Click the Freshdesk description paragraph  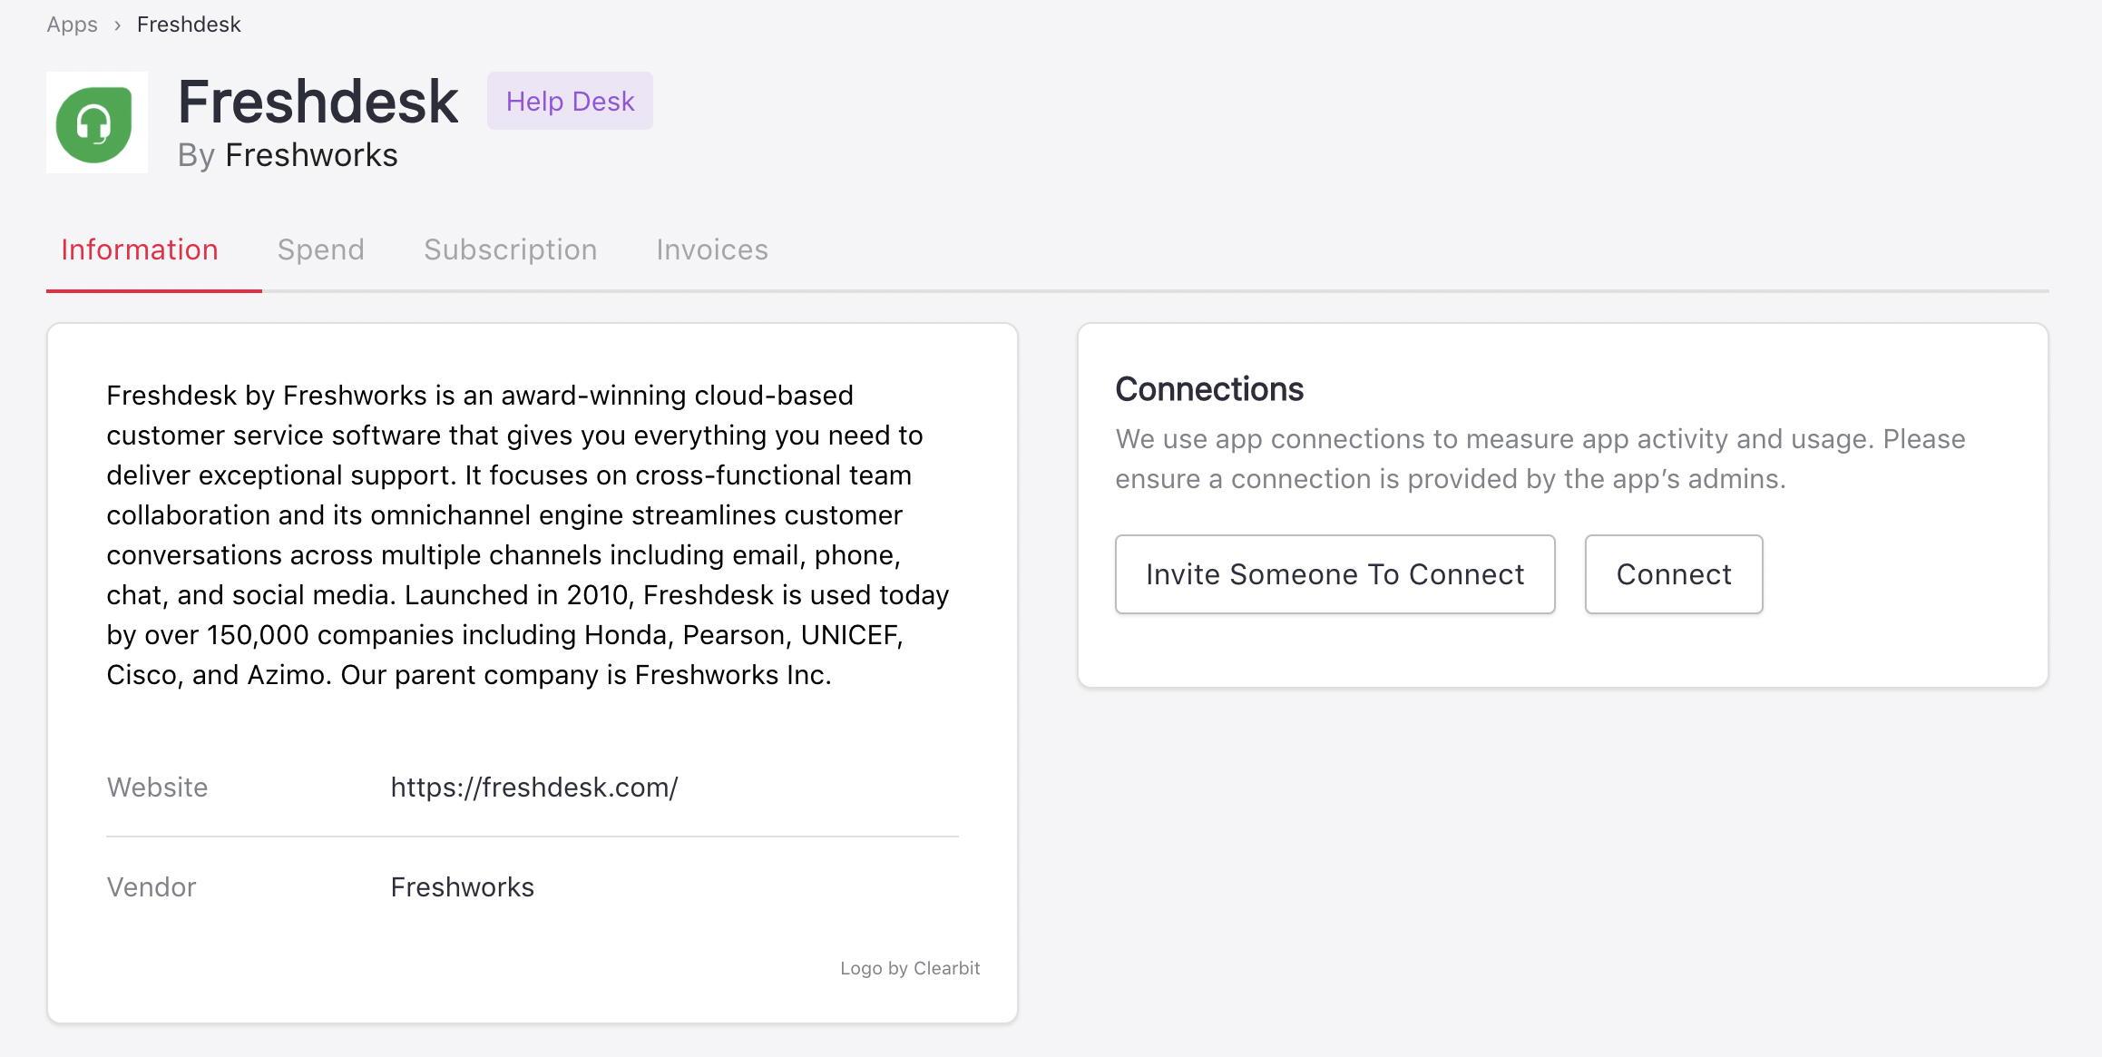click(526, 535)
